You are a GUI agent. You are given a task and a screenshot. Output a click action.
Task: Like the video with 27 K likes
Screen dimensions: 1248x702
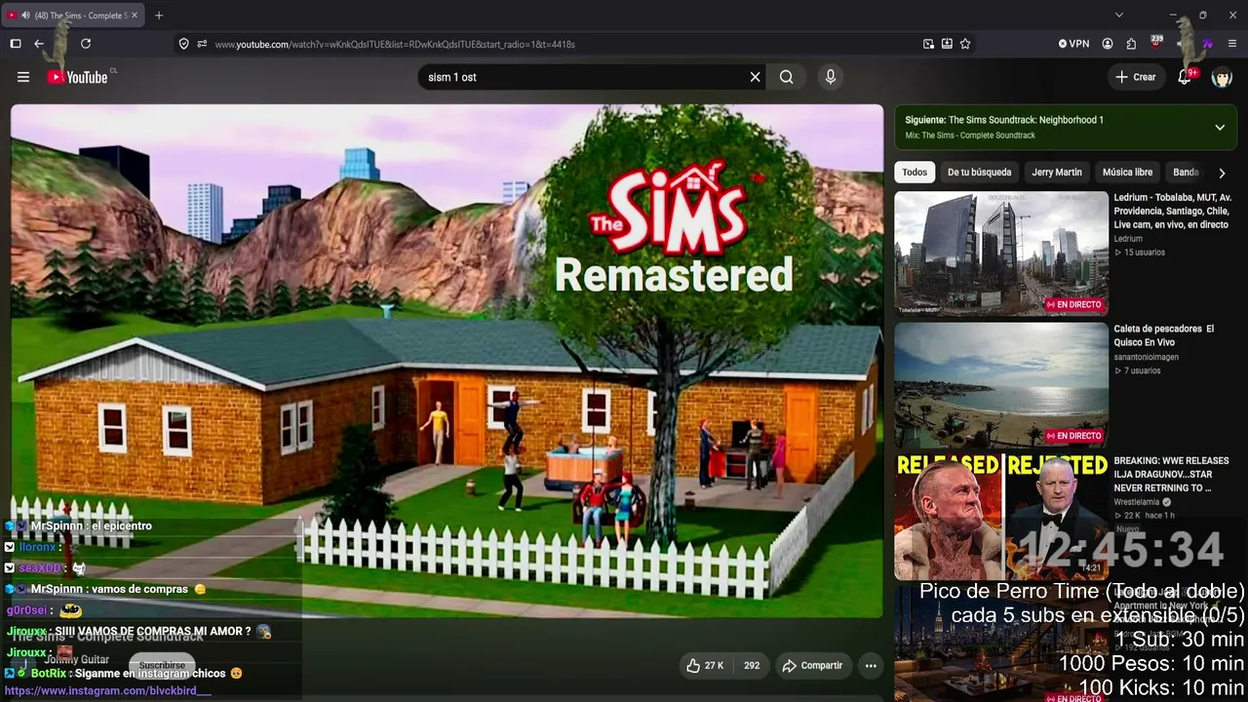click(x=705, y=666)
